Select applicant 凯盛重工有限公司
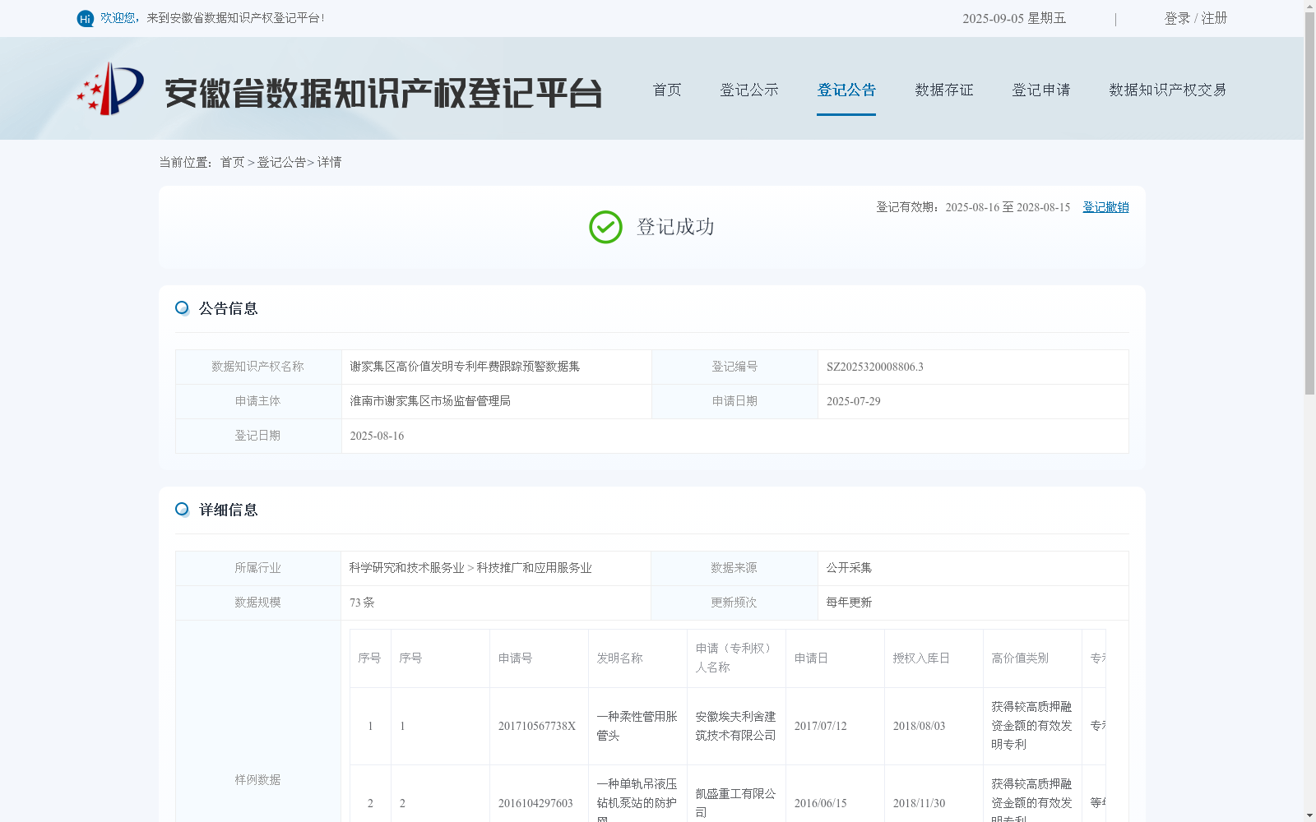The height and width of the screenshot is (822, 1316). pos(736,803)
